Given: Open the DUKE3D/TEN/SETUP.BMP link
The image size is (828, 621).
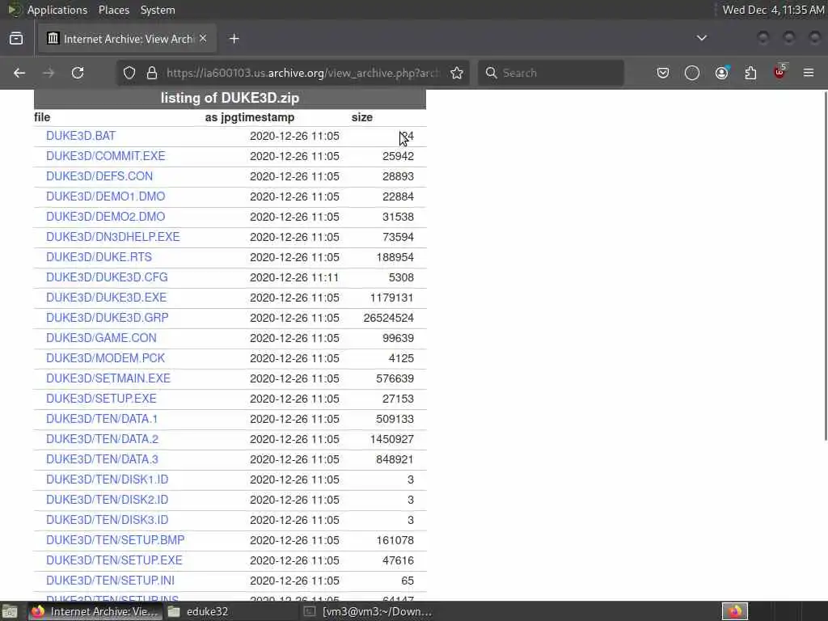Looking at the screenshot, I should 116,540.
